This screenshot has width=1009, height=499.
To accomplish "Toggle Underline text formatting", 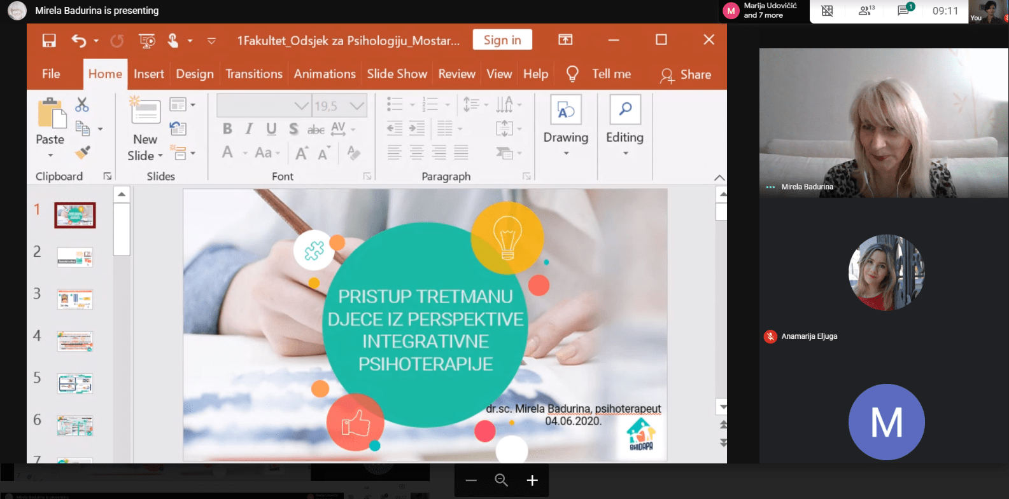I will (271, 129).
